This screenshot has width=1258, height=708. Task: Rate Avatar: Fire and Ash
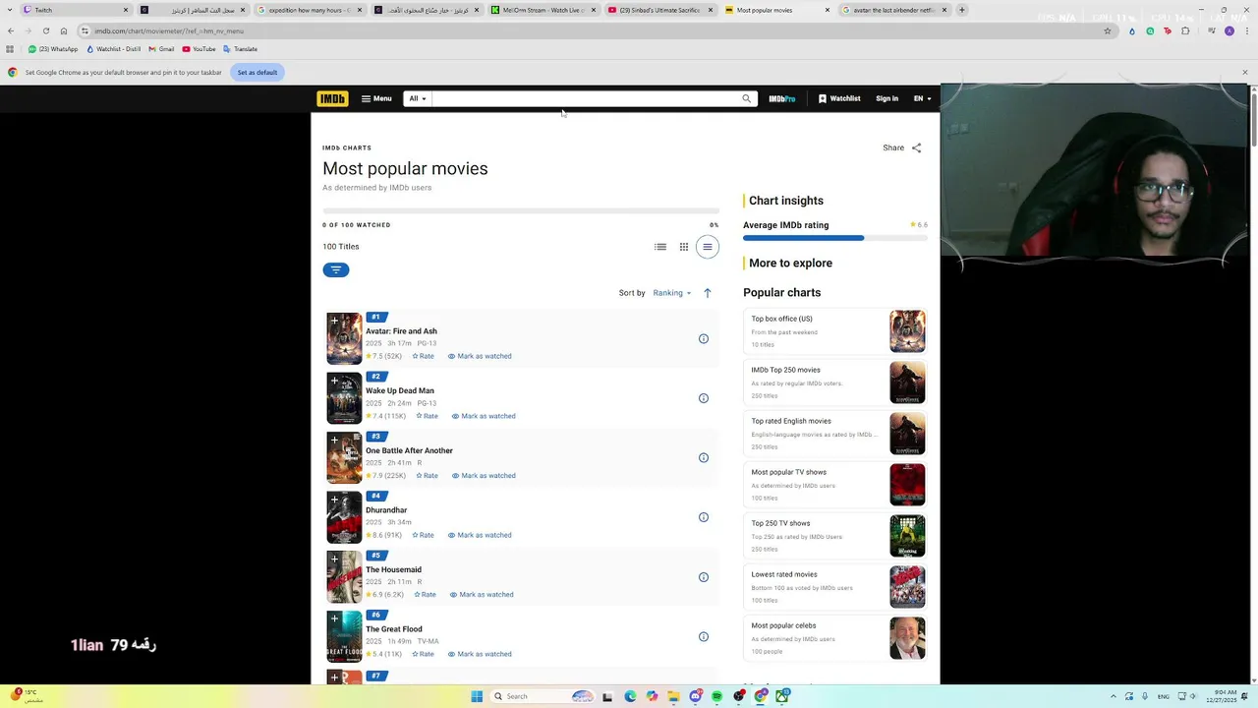click(423, 356)
